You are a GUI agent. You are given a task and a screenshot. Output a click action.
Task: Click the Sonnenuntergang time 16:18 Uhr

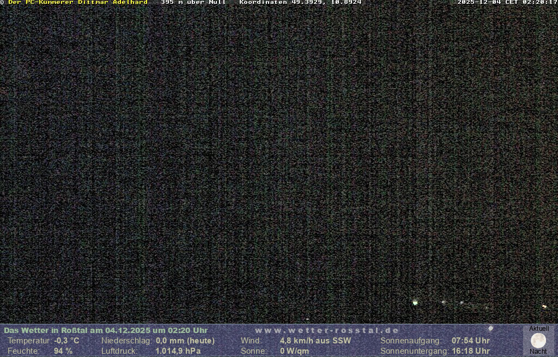[470, 351]
